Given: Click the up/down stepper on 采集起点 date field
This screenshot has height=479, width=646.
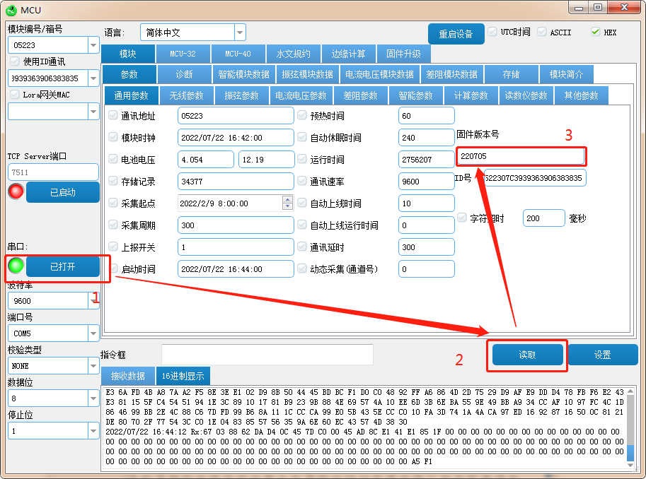Looking at the screenshot, I should tap(287, 203).
